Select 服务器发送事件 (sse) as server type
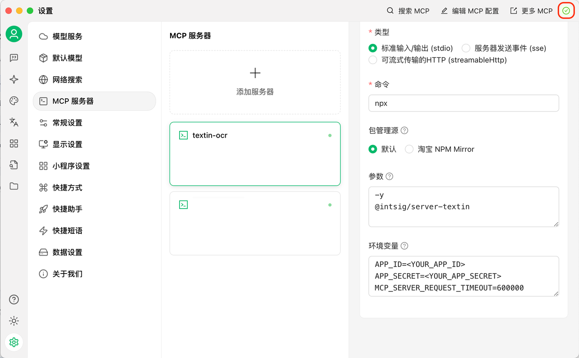The width and height of the screenshot is (579, 358). 466,48
